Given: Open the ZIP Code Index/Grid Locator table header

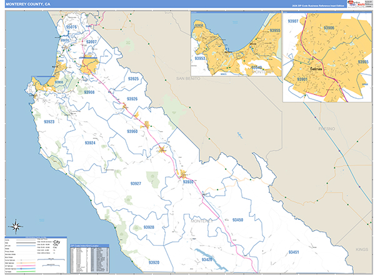Looking at the screenshot, I should (89, 246).
